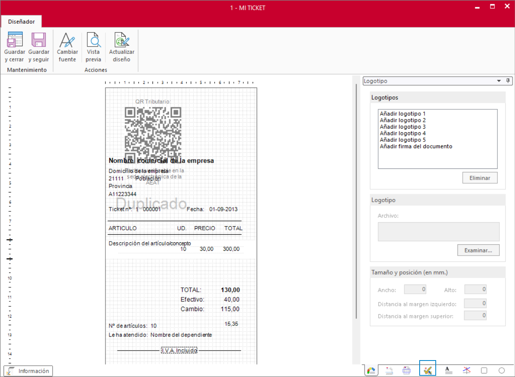
Task: Click the Alto input field
Action: 475,289
